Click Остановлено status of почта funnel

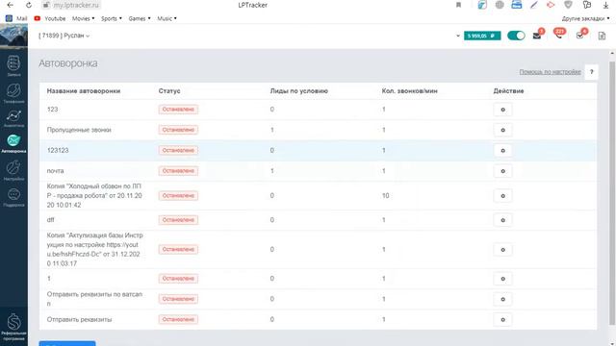click(178, 171)
